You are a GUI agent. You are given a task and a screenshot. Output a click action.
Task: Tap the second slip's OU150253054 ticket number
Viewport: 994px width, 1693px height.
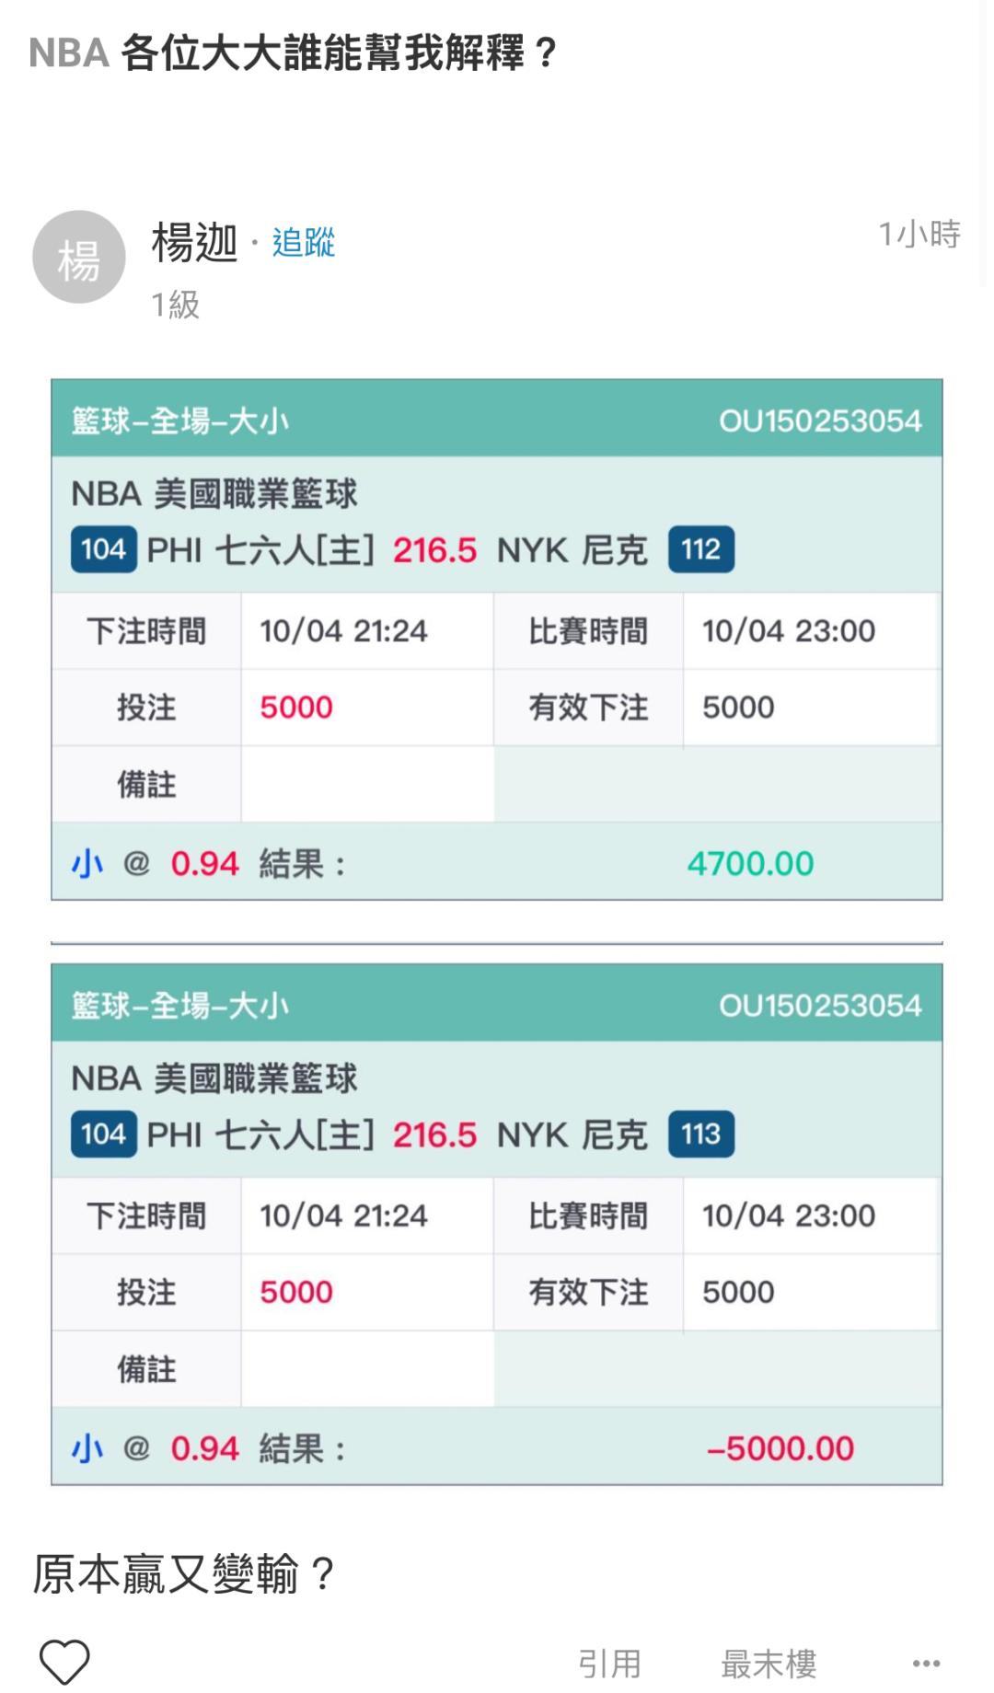coord(819,1005)
